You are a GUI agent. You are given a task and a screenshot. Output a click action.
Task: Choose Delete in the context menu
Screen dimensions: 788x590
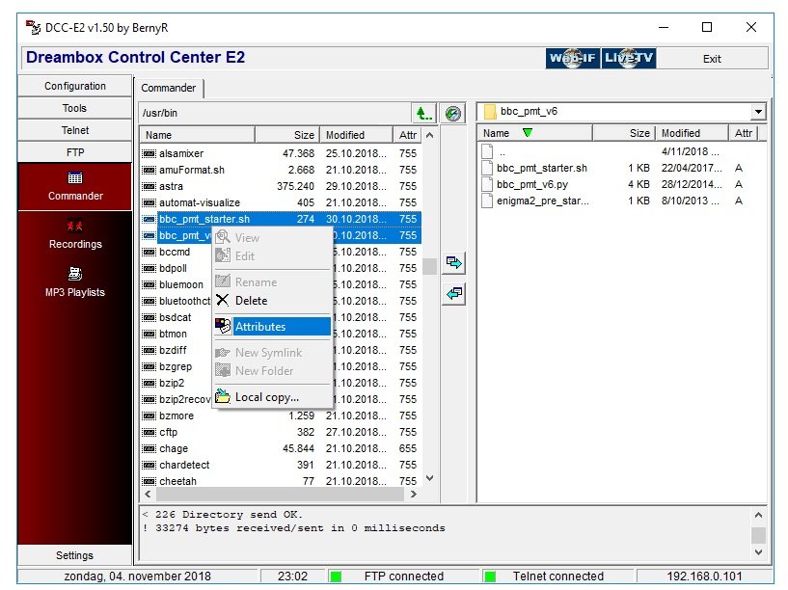coord(273,300)
